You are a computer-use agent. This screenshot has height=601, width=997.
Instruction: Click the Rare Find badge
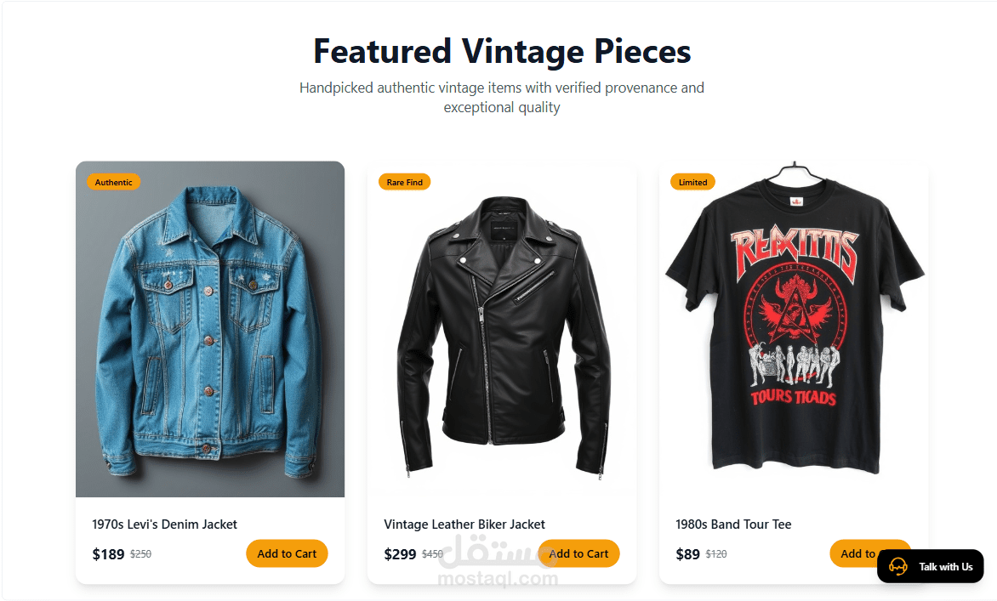404,182
